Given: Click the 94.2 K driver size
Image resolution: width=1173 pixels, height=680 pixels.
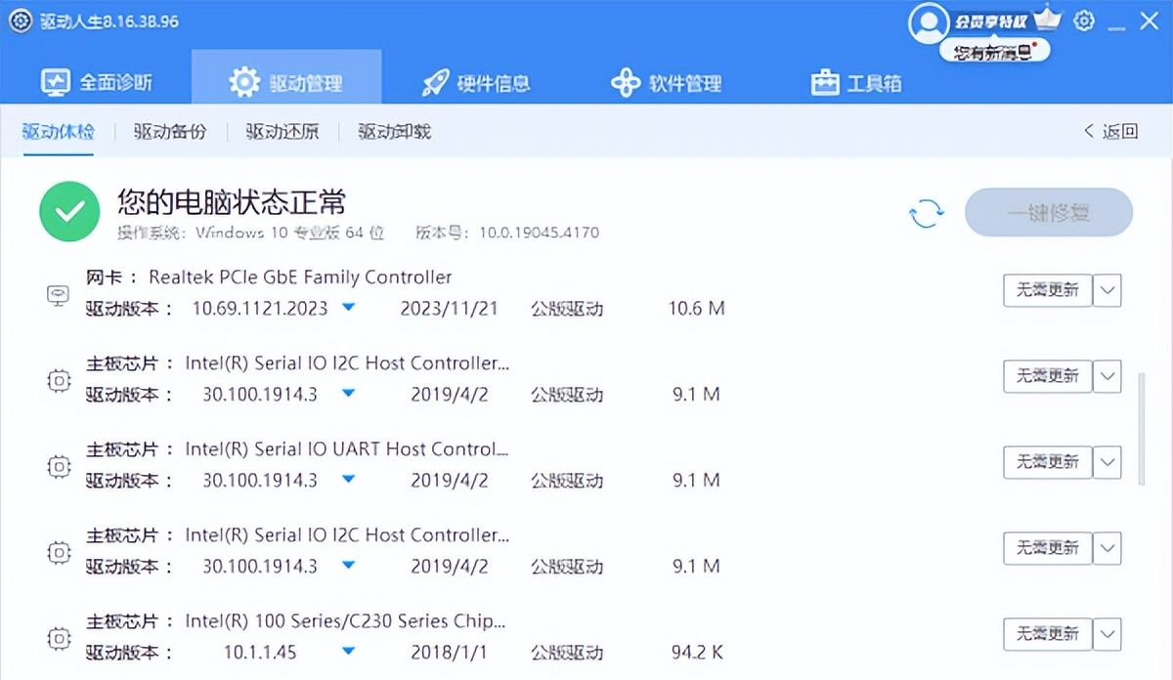Looking at the screenshot, I should (695, 653).
